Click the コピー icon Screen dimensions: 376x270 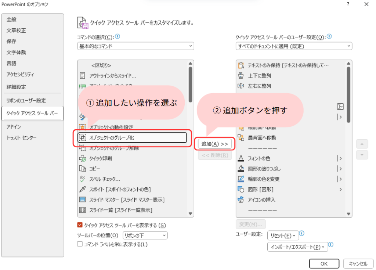coord(82,169)
